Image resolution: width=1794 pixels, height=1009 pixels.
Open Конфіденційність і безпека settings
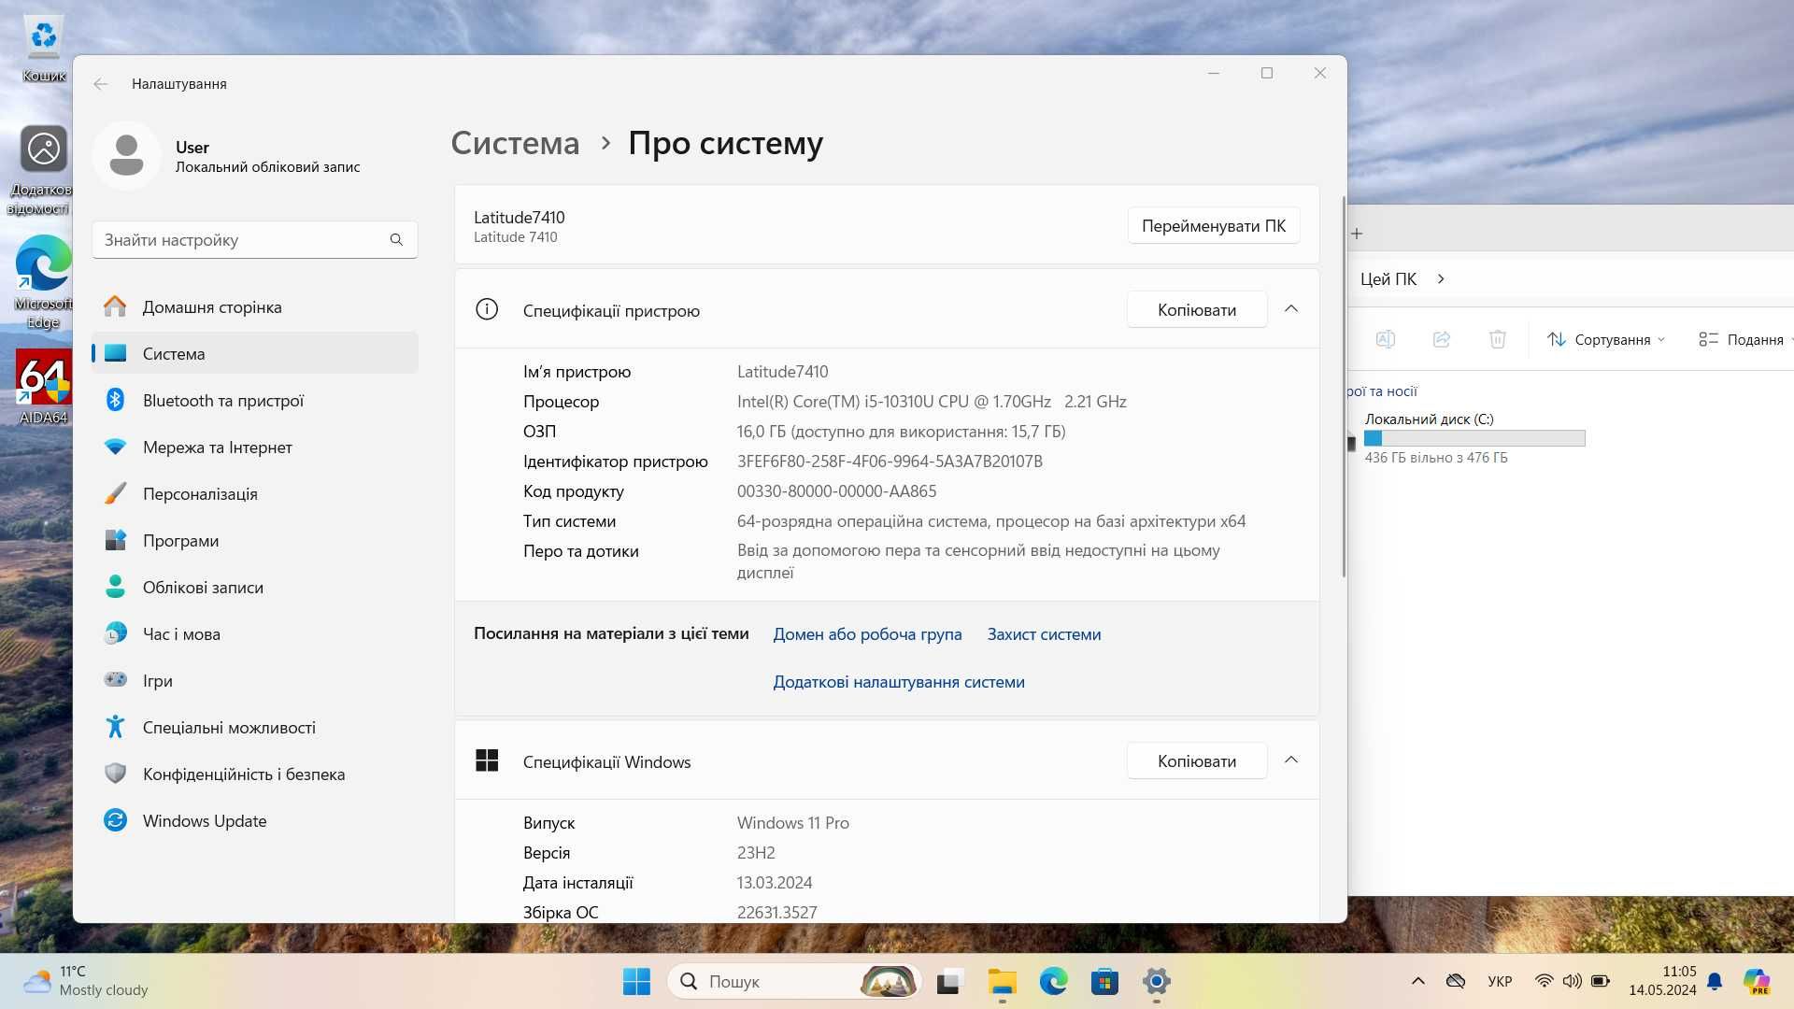254,774
